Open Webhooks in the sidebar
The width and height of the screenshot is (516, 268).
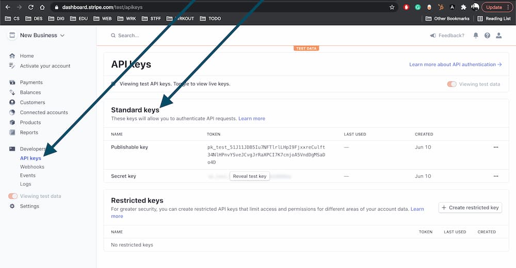point(32,167)
